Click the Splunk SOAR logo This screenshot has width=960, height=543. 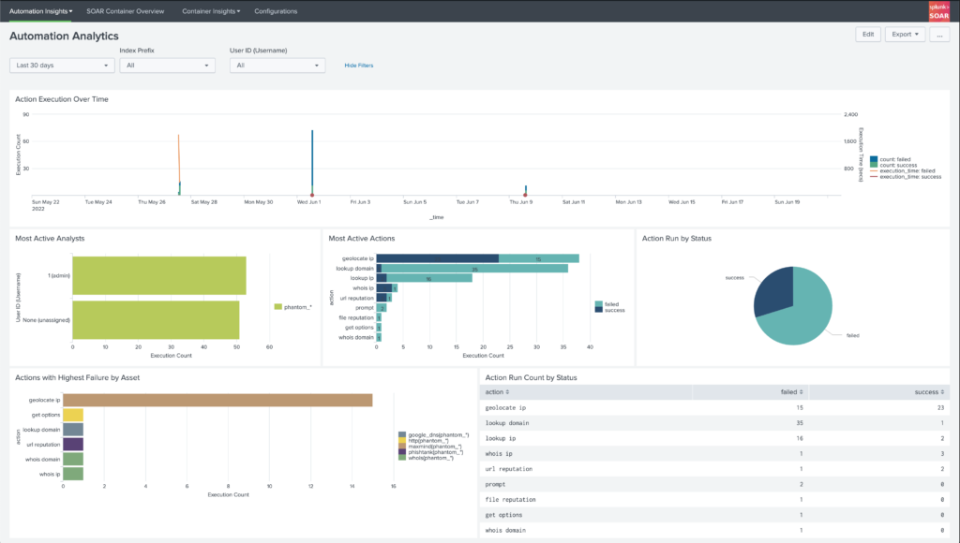pos(940,10)
